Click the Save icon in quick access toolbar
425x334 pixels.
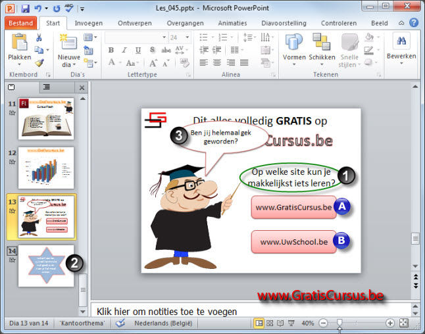25,9
